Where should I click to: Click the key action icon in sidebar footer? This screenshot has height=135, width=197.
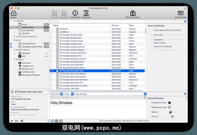click(17, 121)
